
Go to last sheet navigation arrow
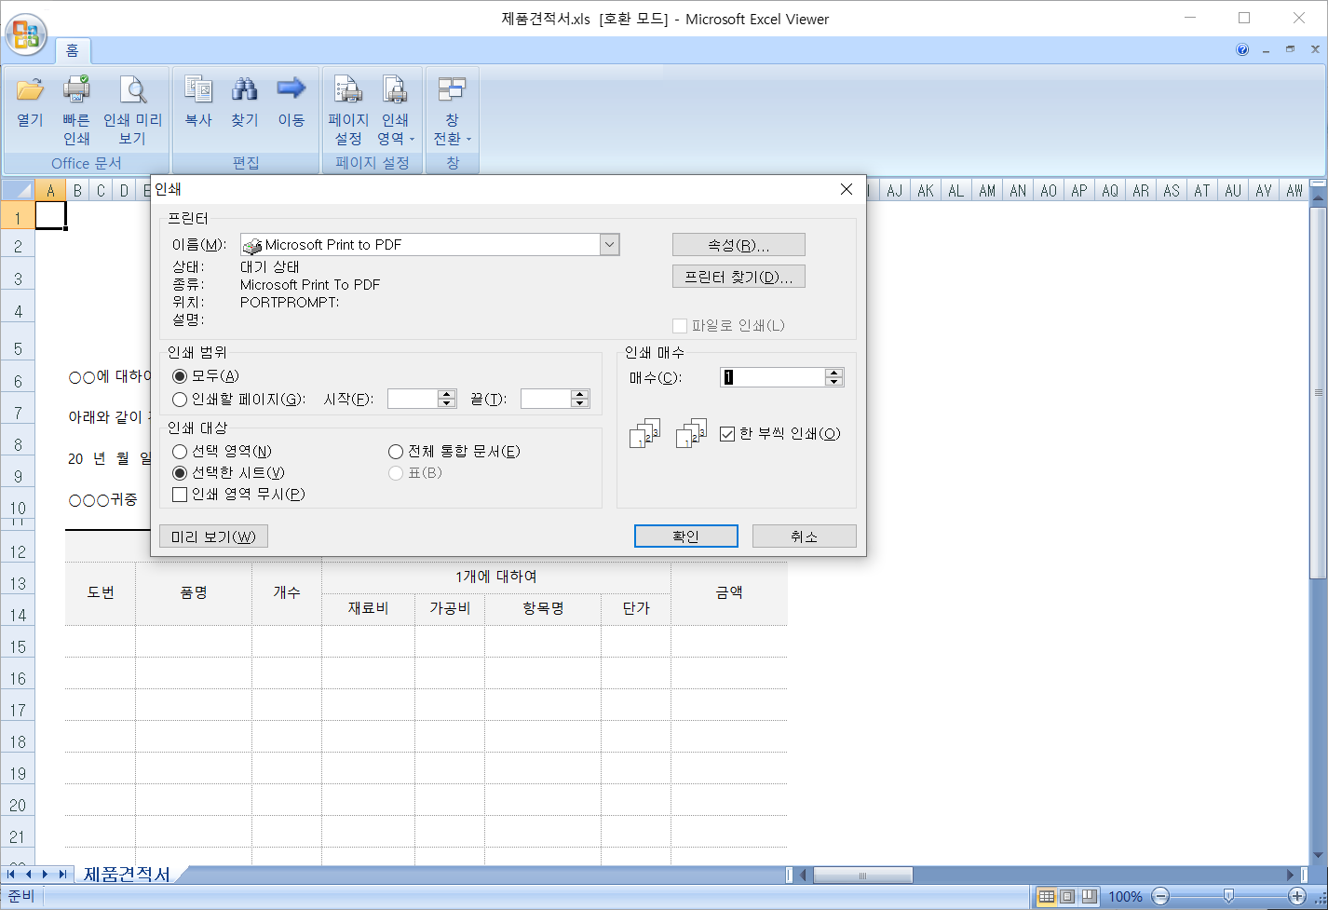pyautogui.click(x=62, y=875)
